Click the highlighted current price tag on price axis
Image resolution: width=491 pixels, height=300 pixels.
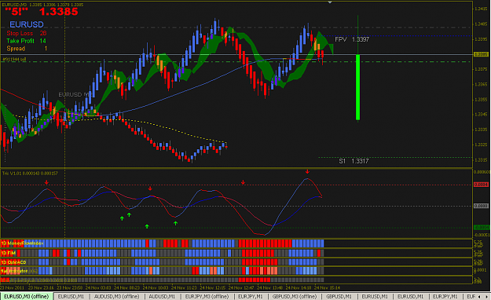pyautogui.click(x=481, y=54)
